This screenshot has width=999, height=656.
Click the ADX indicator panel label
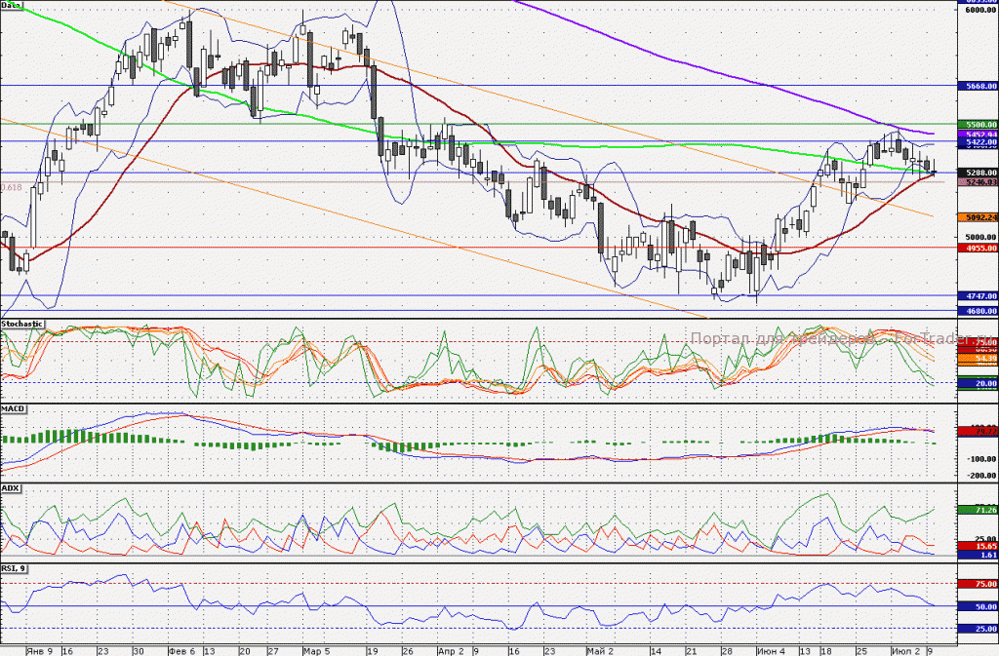(x=10, y=488)
